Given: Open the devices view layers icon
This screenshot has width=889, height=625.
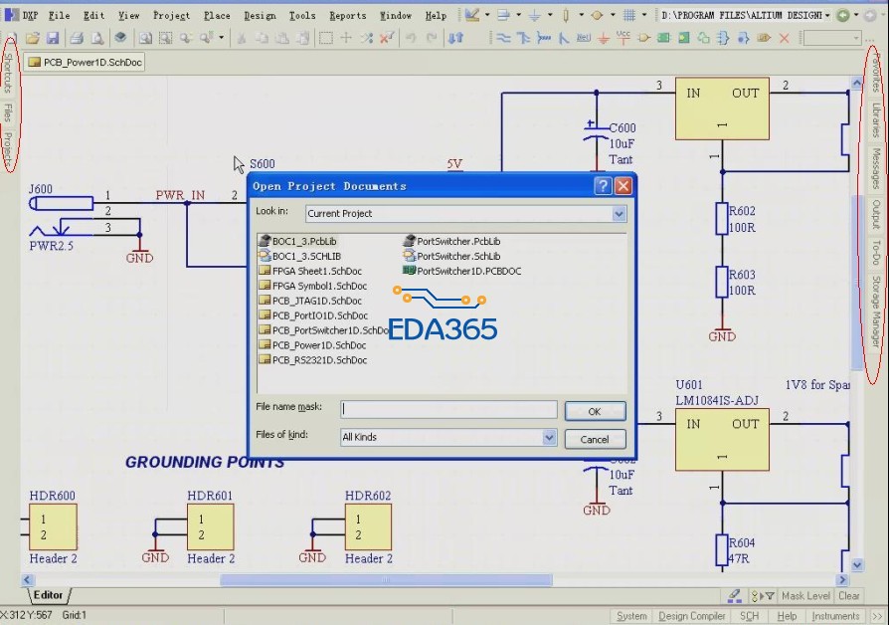Looking at the screenshot, I should click(120, 38).
